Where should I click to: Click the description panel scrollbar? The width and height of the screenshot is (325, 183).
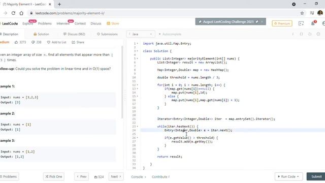click(122, 82)
